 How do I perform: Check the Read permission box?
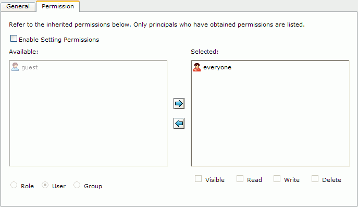click(240, 179)
